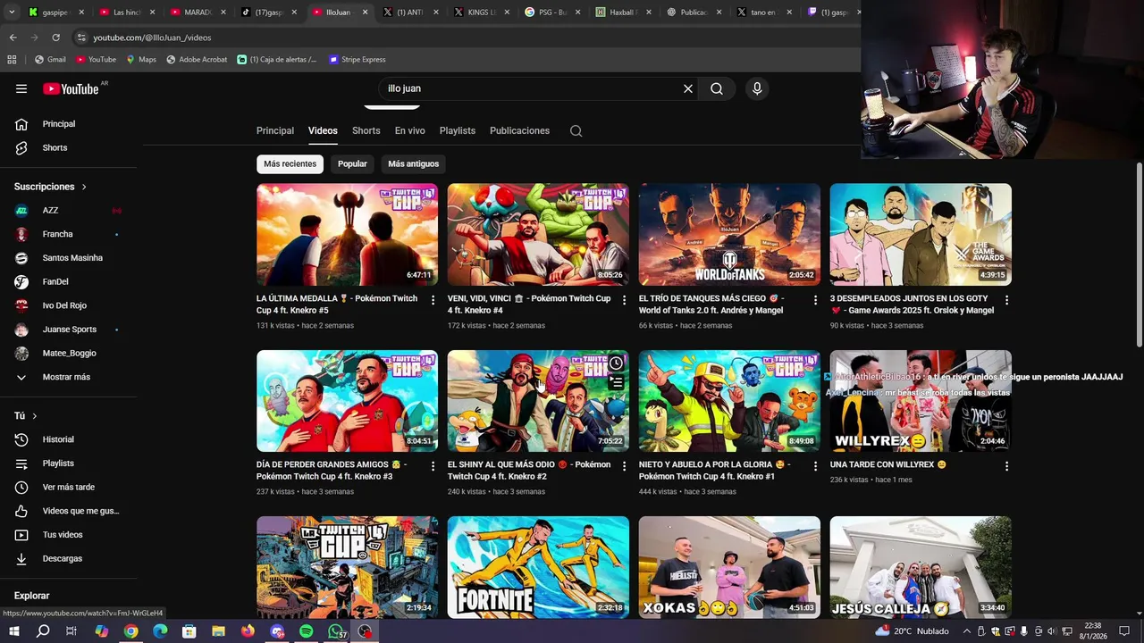Viewport: 1144px width, 643px height.
Task: Add EL SHINY video to queue icon
Action: (616, 383)
